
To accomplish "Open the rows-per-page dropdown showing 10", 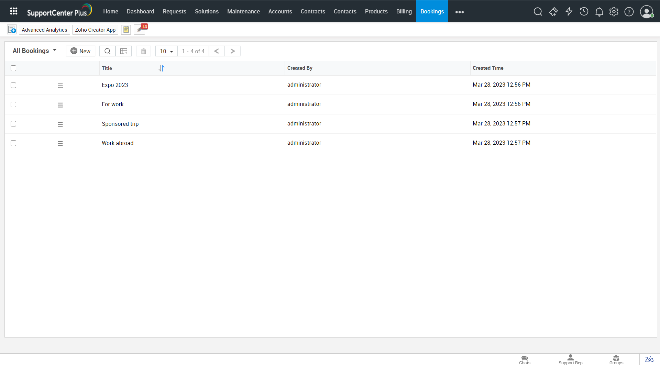I will 166,51.
